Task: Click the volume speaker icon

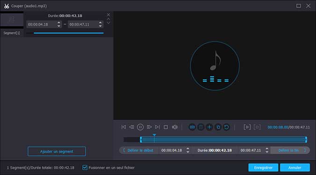Action: (175, 127)
